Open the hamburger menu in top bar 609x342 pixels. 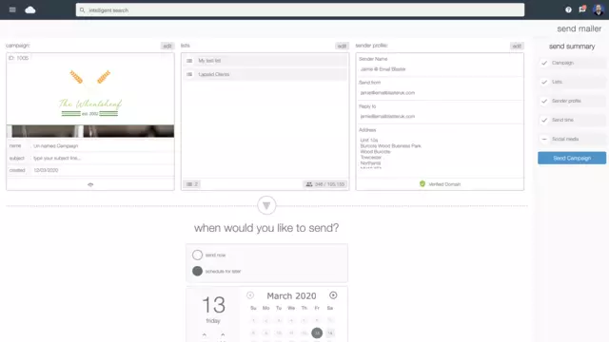(x=12, y=9)
